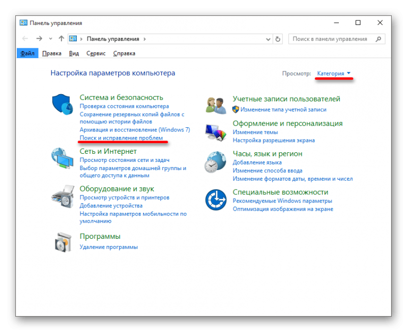
Task: Open the Вид menu
Action: 74,53
